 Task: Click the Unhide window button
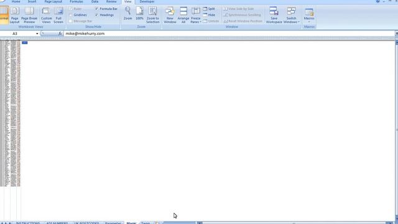211,21
